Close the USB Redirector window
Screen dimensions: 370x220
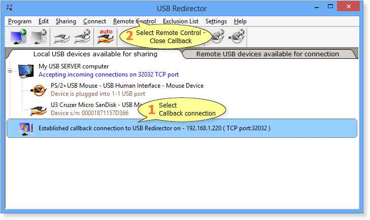click(349, 7)
